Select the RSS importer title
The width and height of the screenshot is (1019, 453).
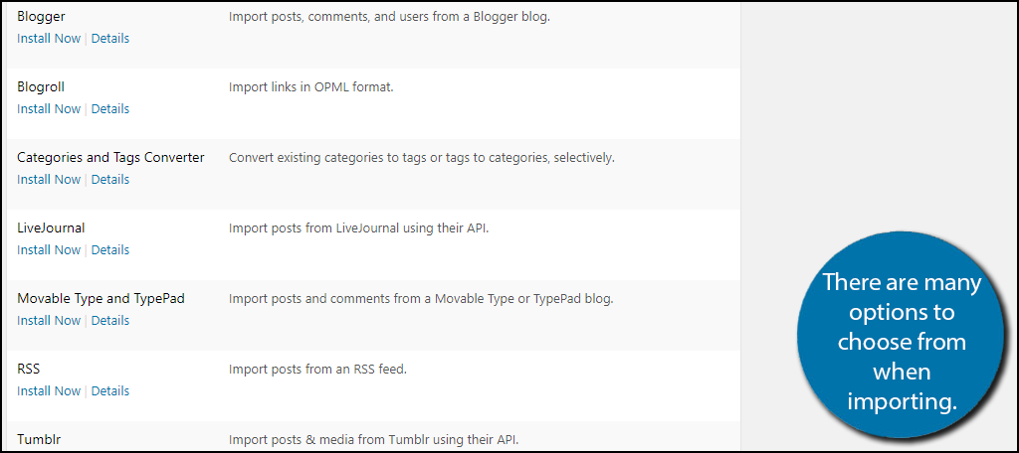pos(29,370)
